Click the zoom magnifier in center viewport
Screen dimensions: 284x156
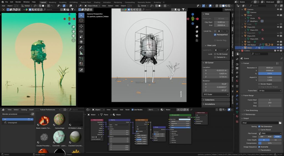click(x=197, y=27)
